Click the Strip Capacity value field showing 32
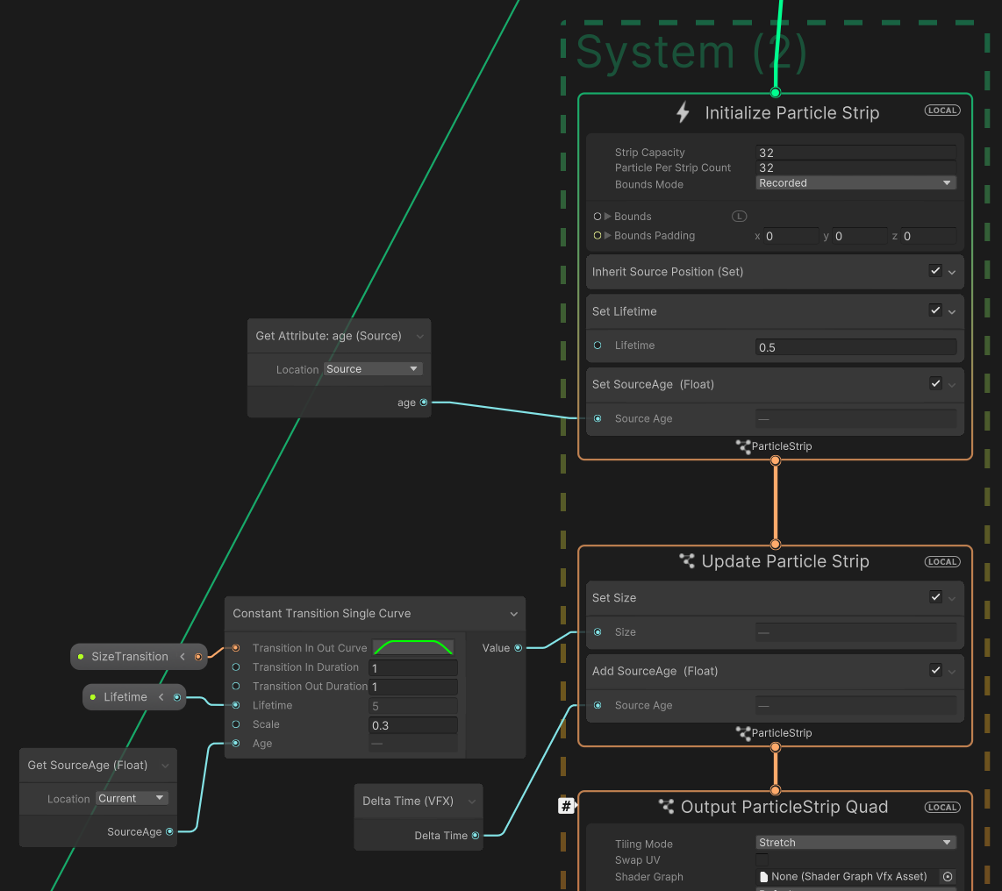The height and width of the screenshot is (891, 1002). [855, 152]
